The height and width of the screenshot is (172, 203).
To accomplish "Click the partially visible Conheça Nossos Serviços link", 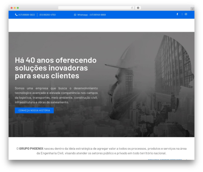I will point(168,159).
